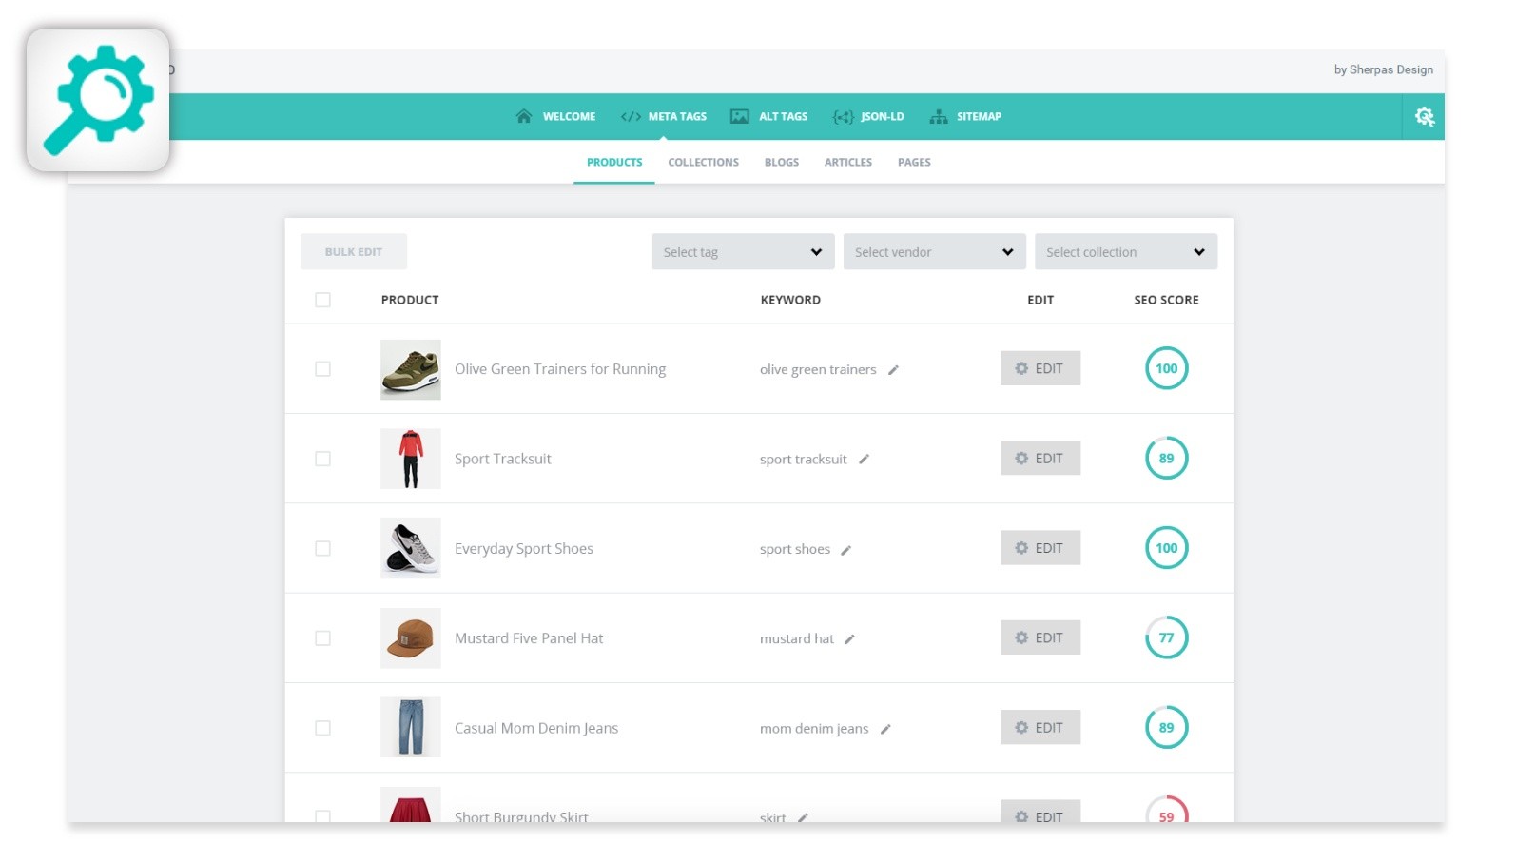The image size is (1516, 863).
Task: Click 'Mustard Five Panel Hat' product name
Action: point(529,638)
